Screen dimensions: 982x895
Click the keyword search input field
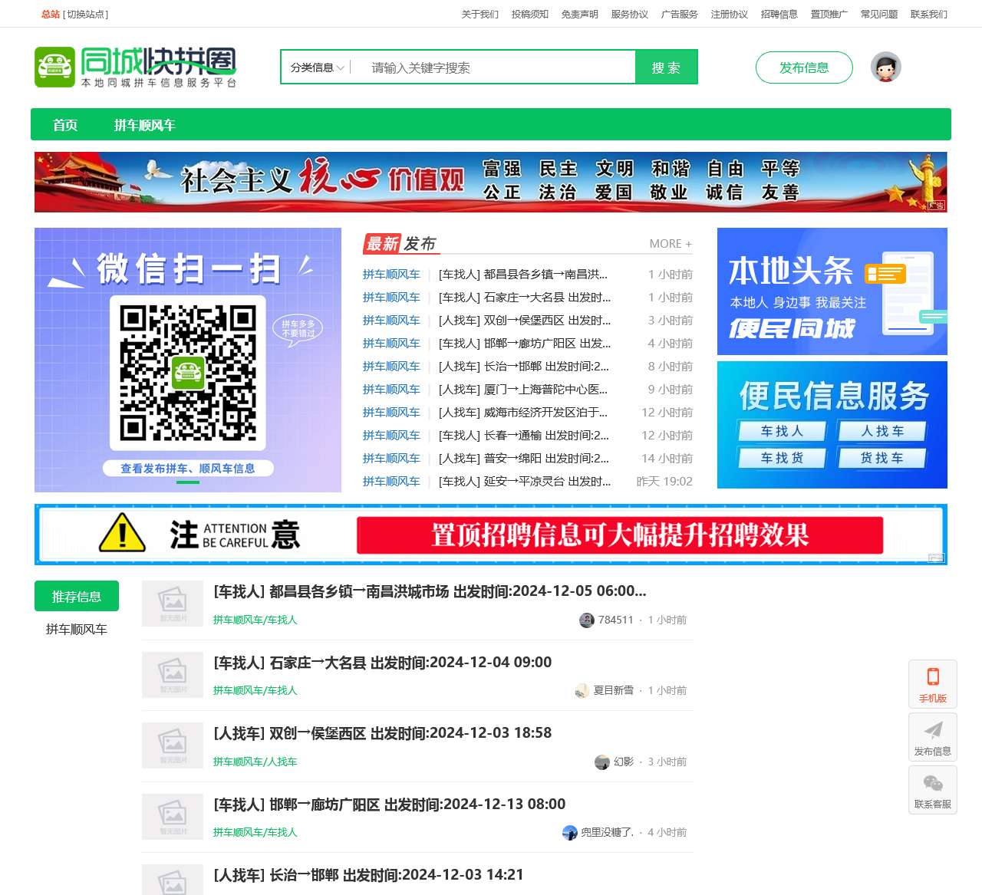(x=496, y=67)
